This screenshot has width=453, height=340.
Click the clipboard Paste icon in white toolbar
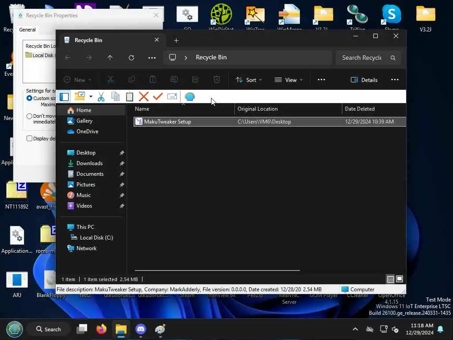[130, 97]
